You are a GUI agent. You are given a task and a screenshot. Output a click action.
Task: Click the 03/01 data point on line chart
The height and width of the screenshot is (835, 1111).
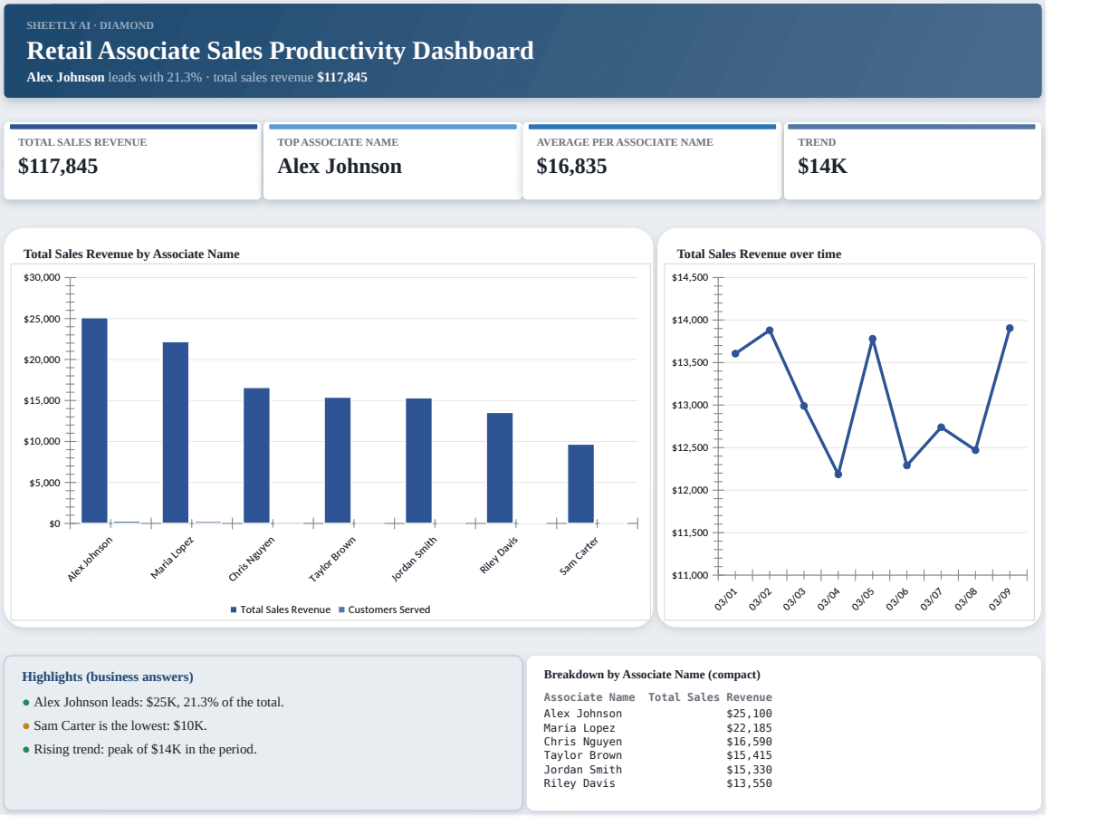tap(735, 353)
